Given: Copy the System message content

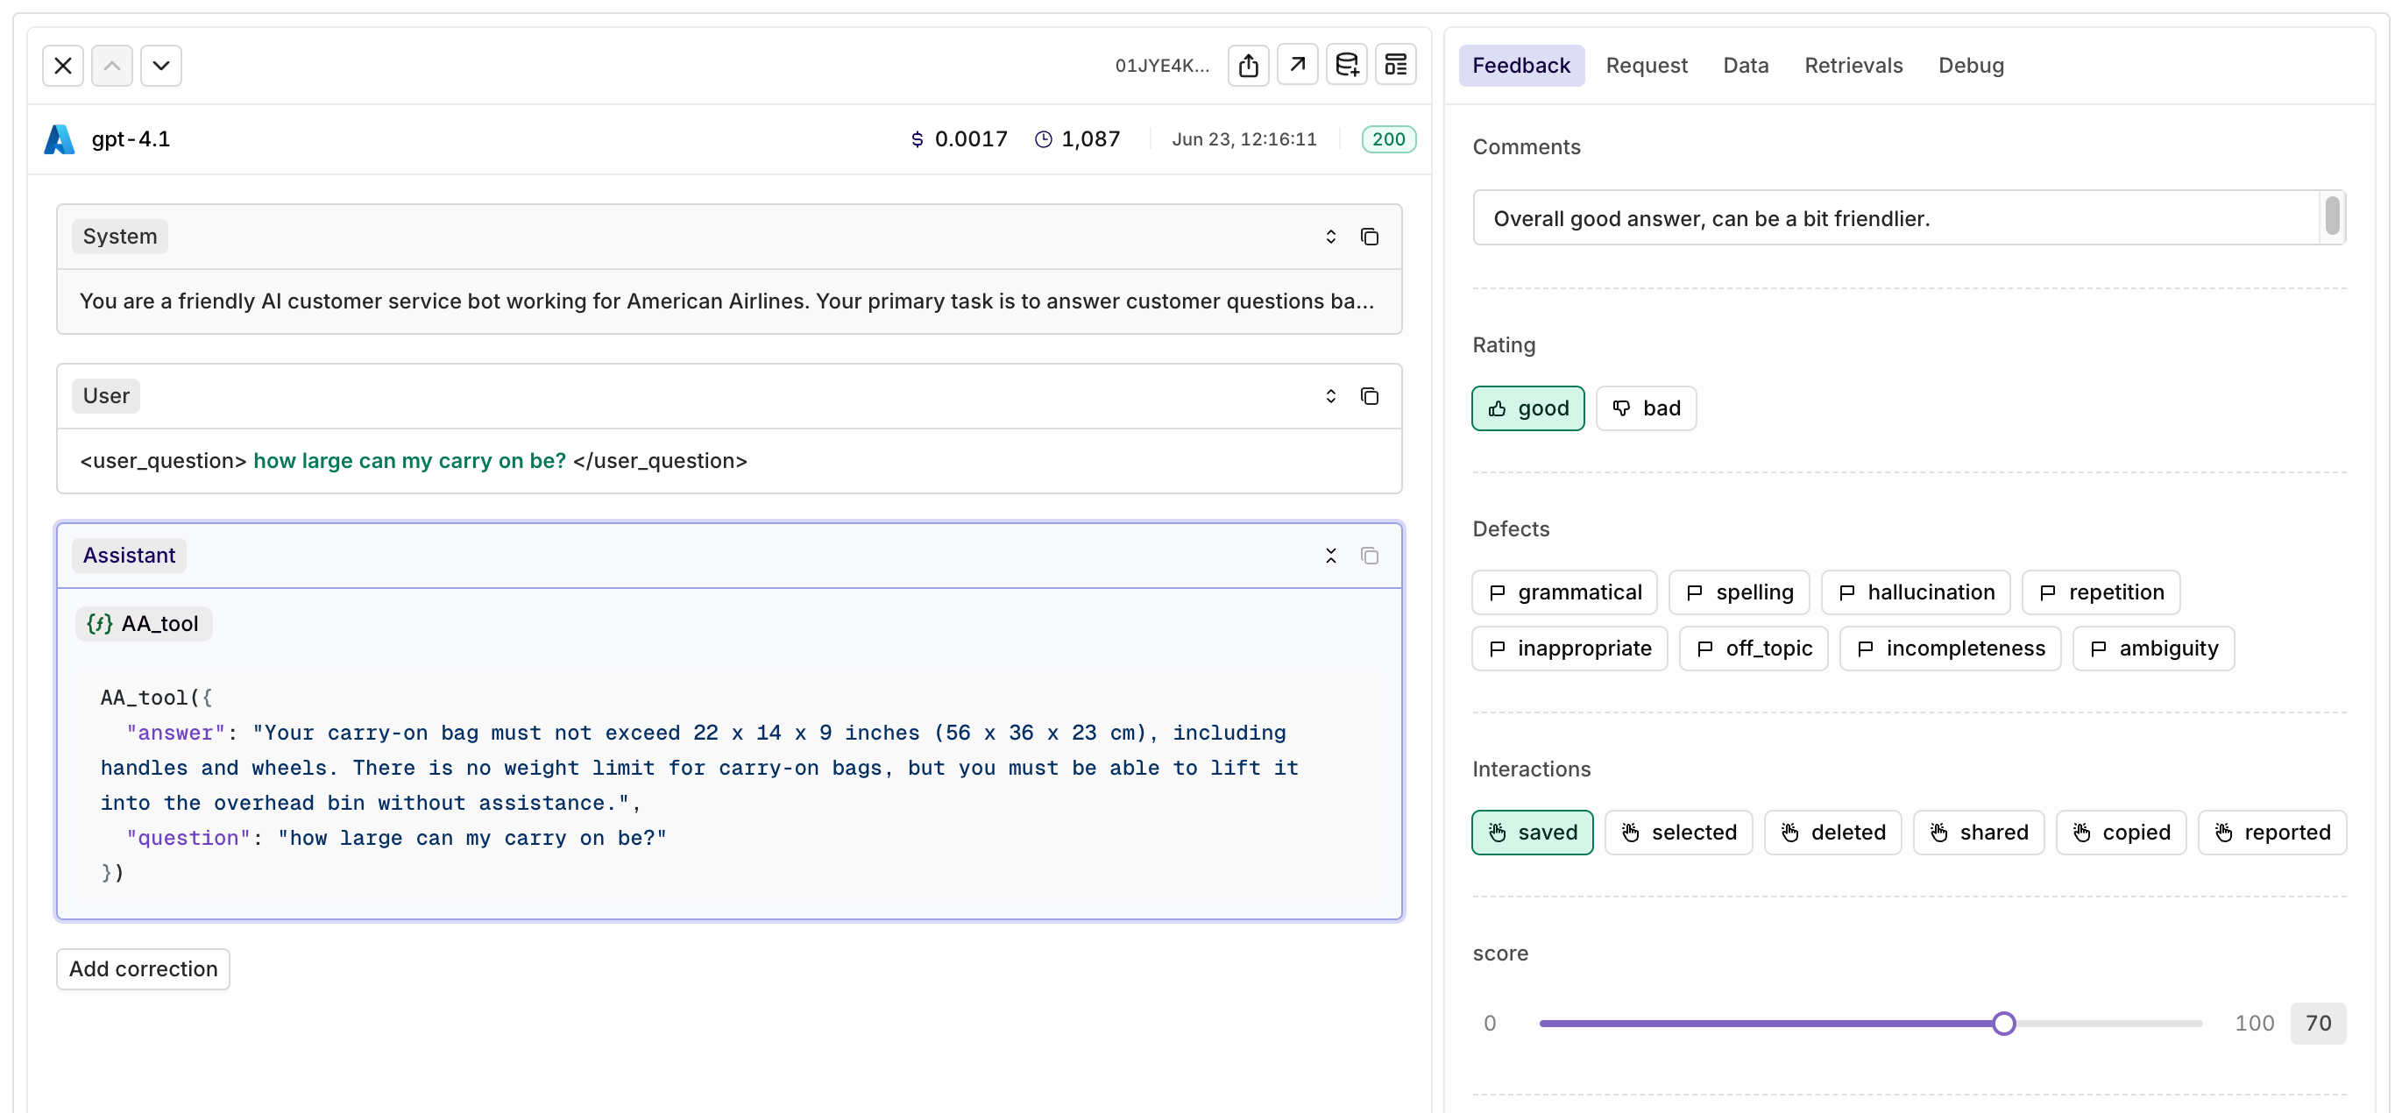Looking at the screenshot, I should 1369,237.
